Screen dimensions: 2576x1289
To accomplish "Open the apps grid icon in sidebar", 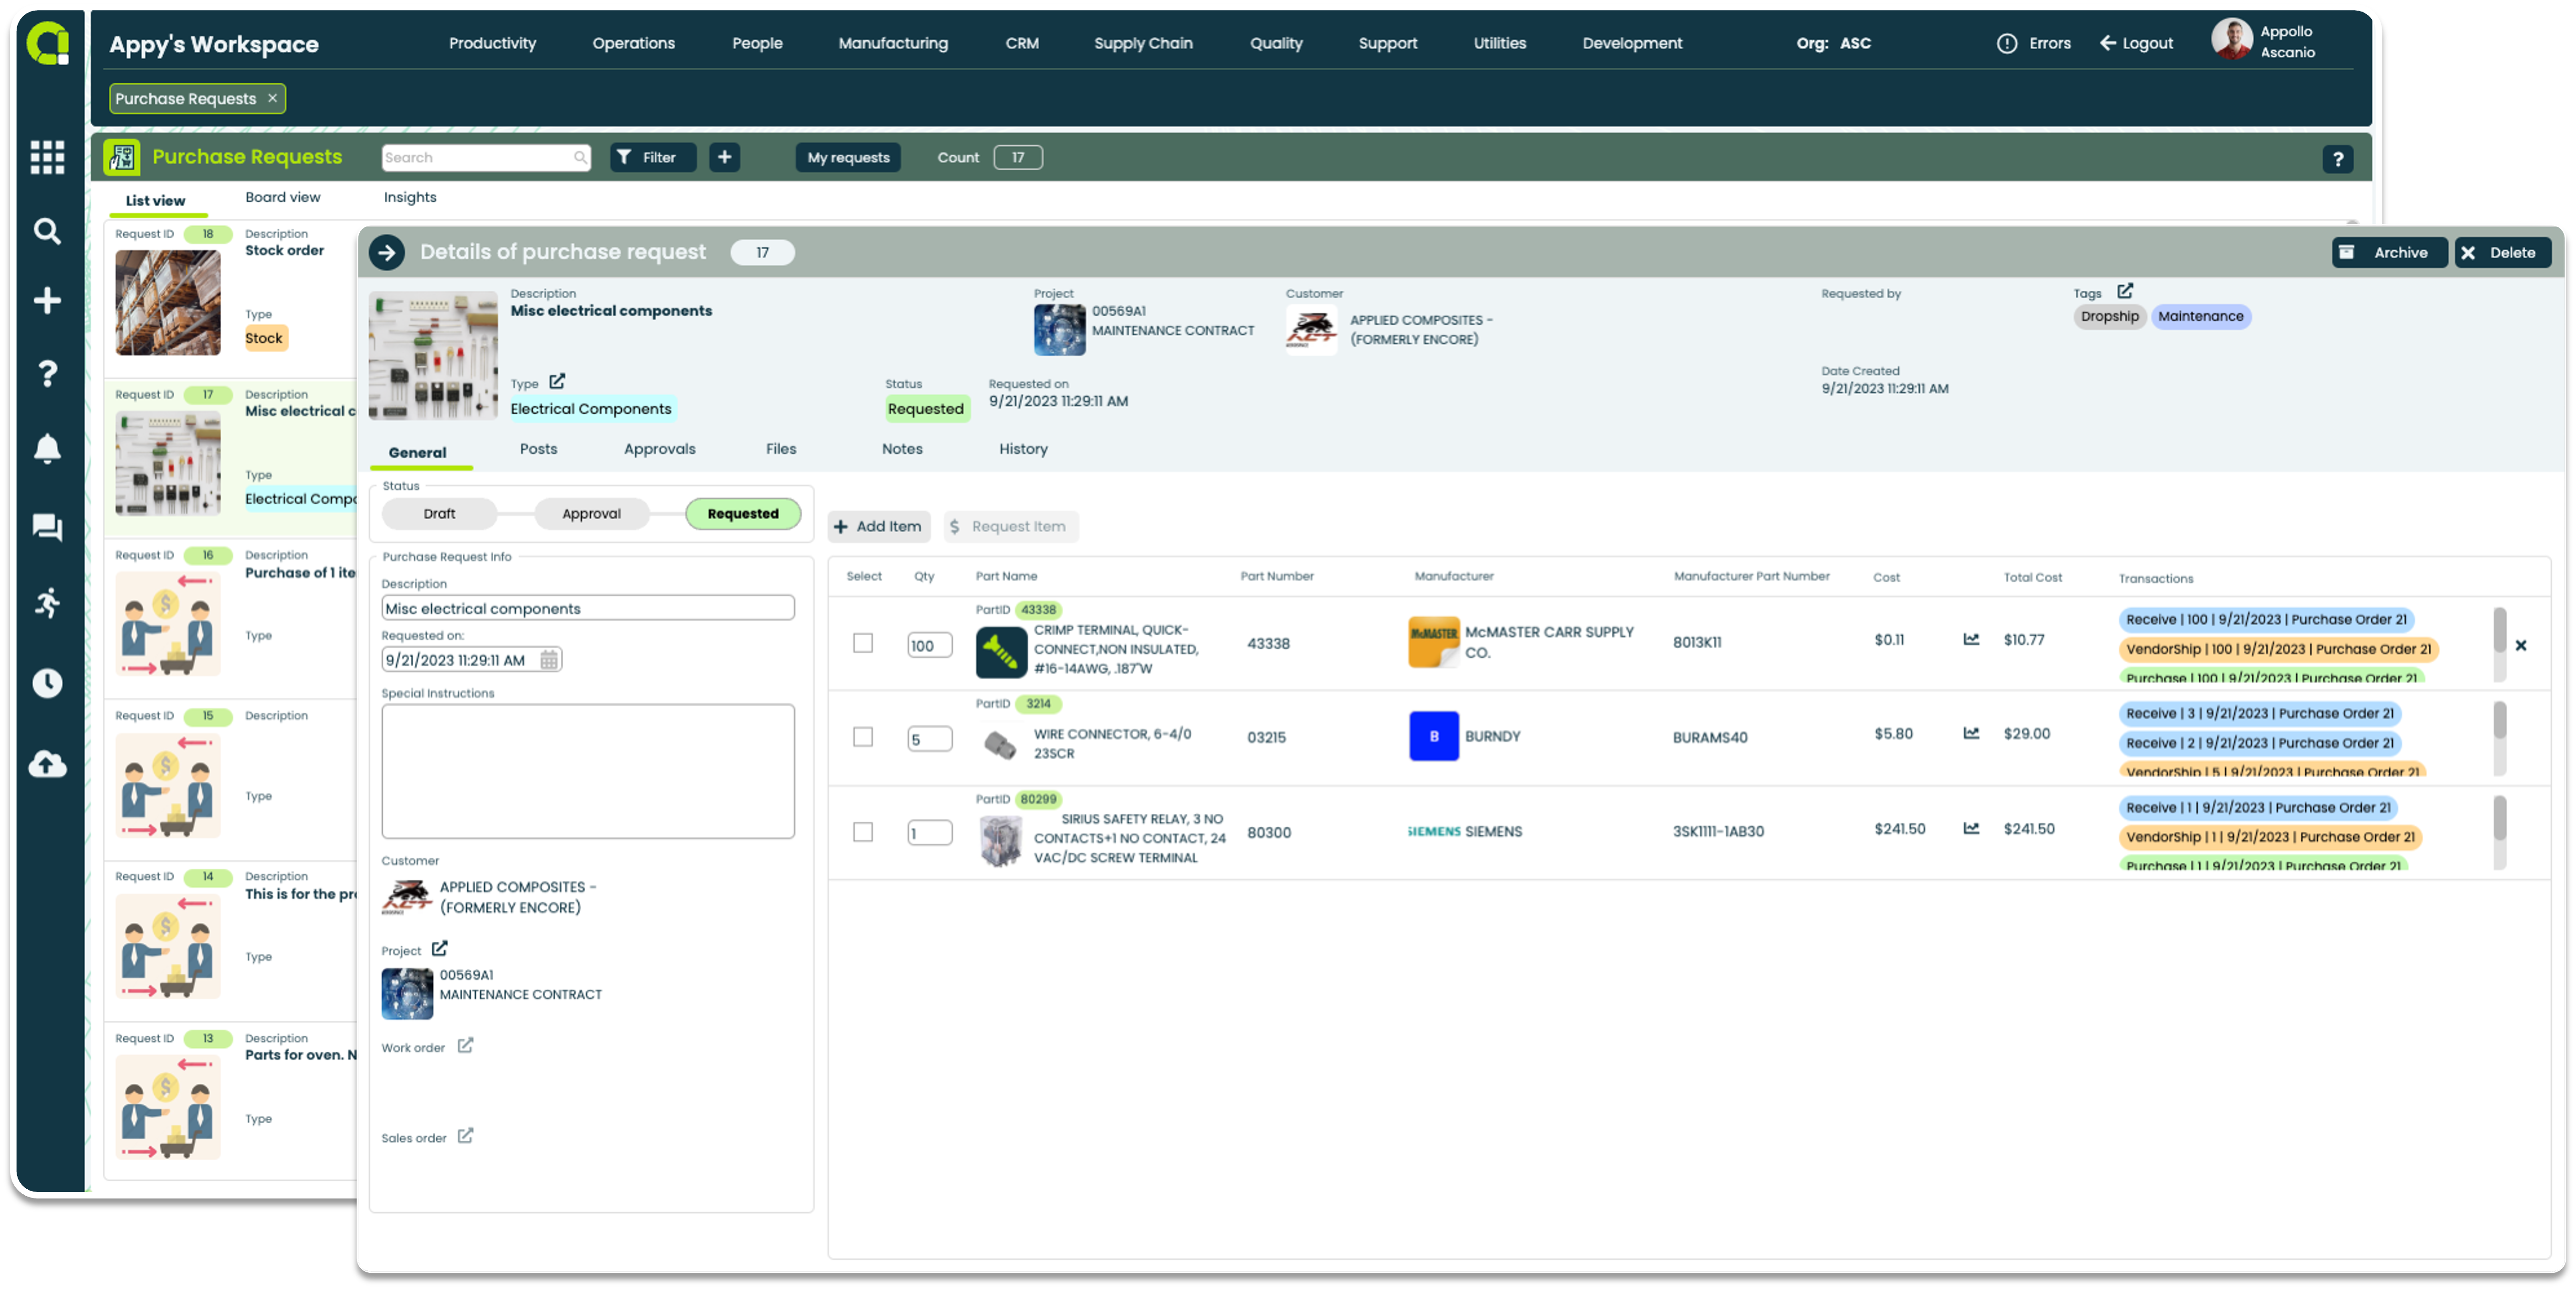I will pos(47,157).
